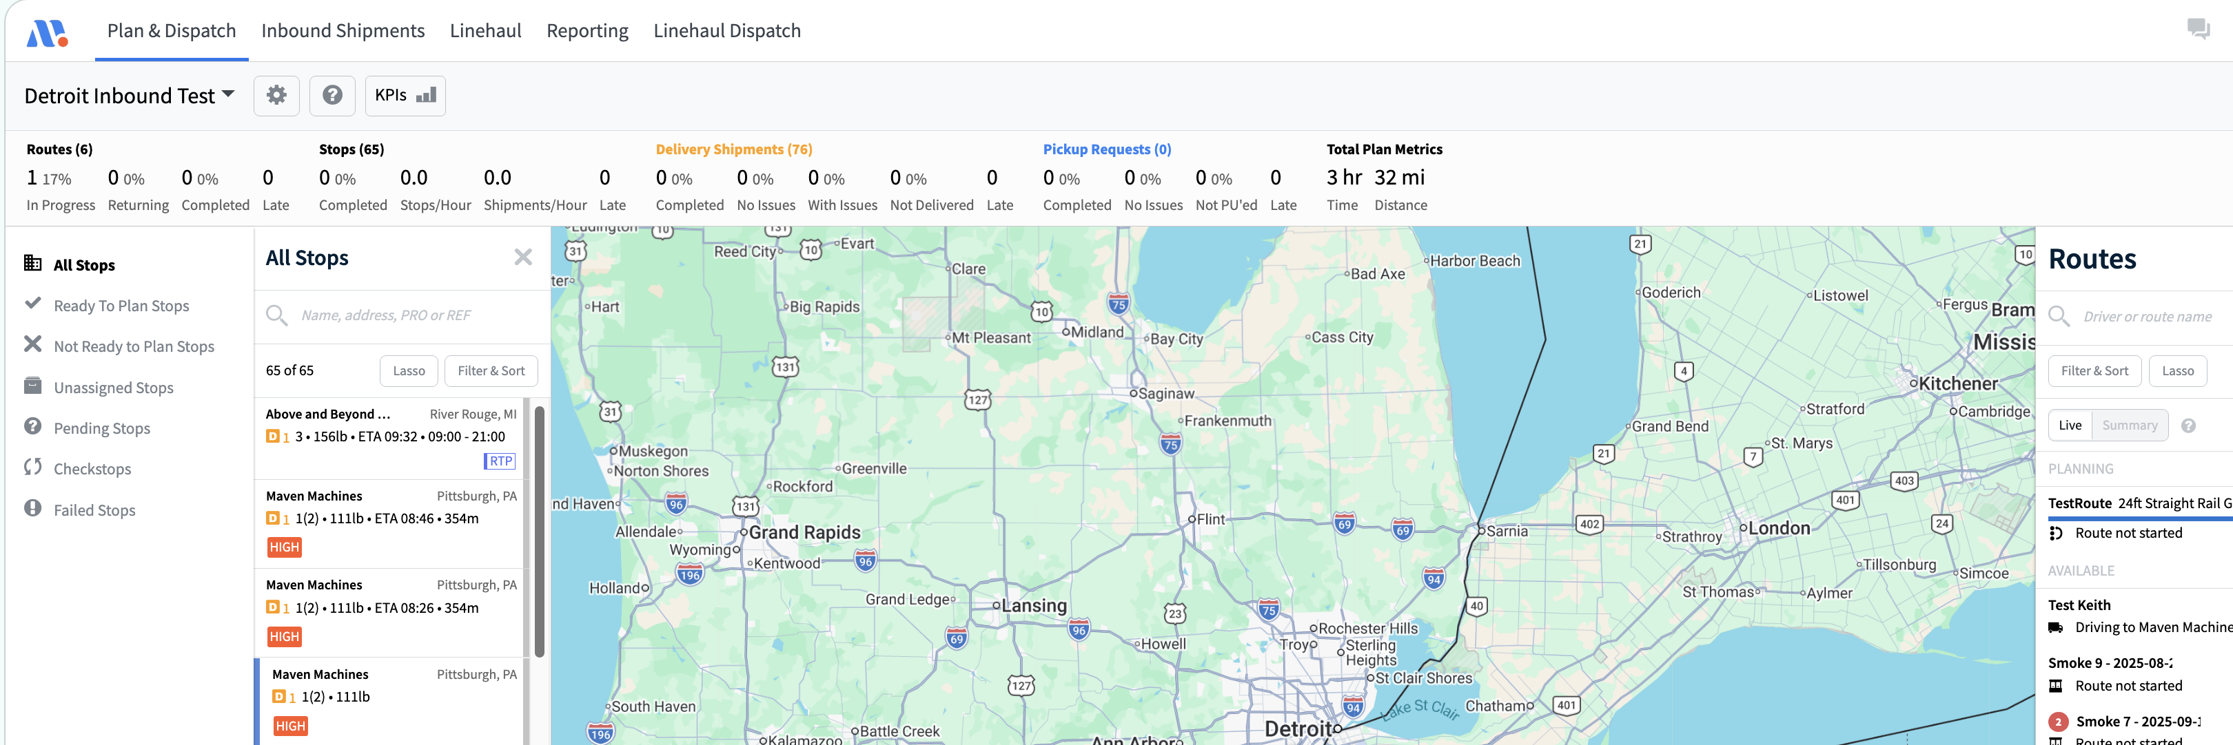Open Failed Stops list

(x=94, y=510)
